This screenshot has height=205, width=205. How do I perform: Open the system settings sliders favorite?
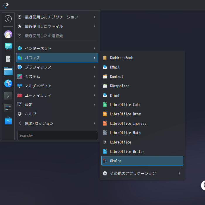click(8, 108)
